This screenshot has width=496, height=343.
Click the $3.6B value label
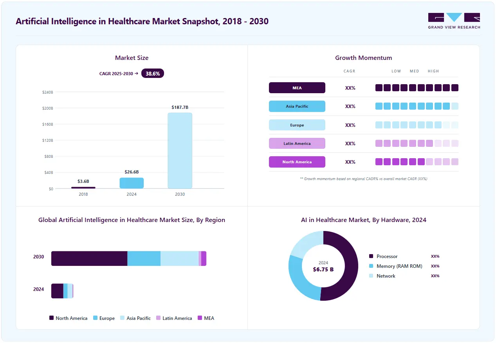tap(83, 181)
